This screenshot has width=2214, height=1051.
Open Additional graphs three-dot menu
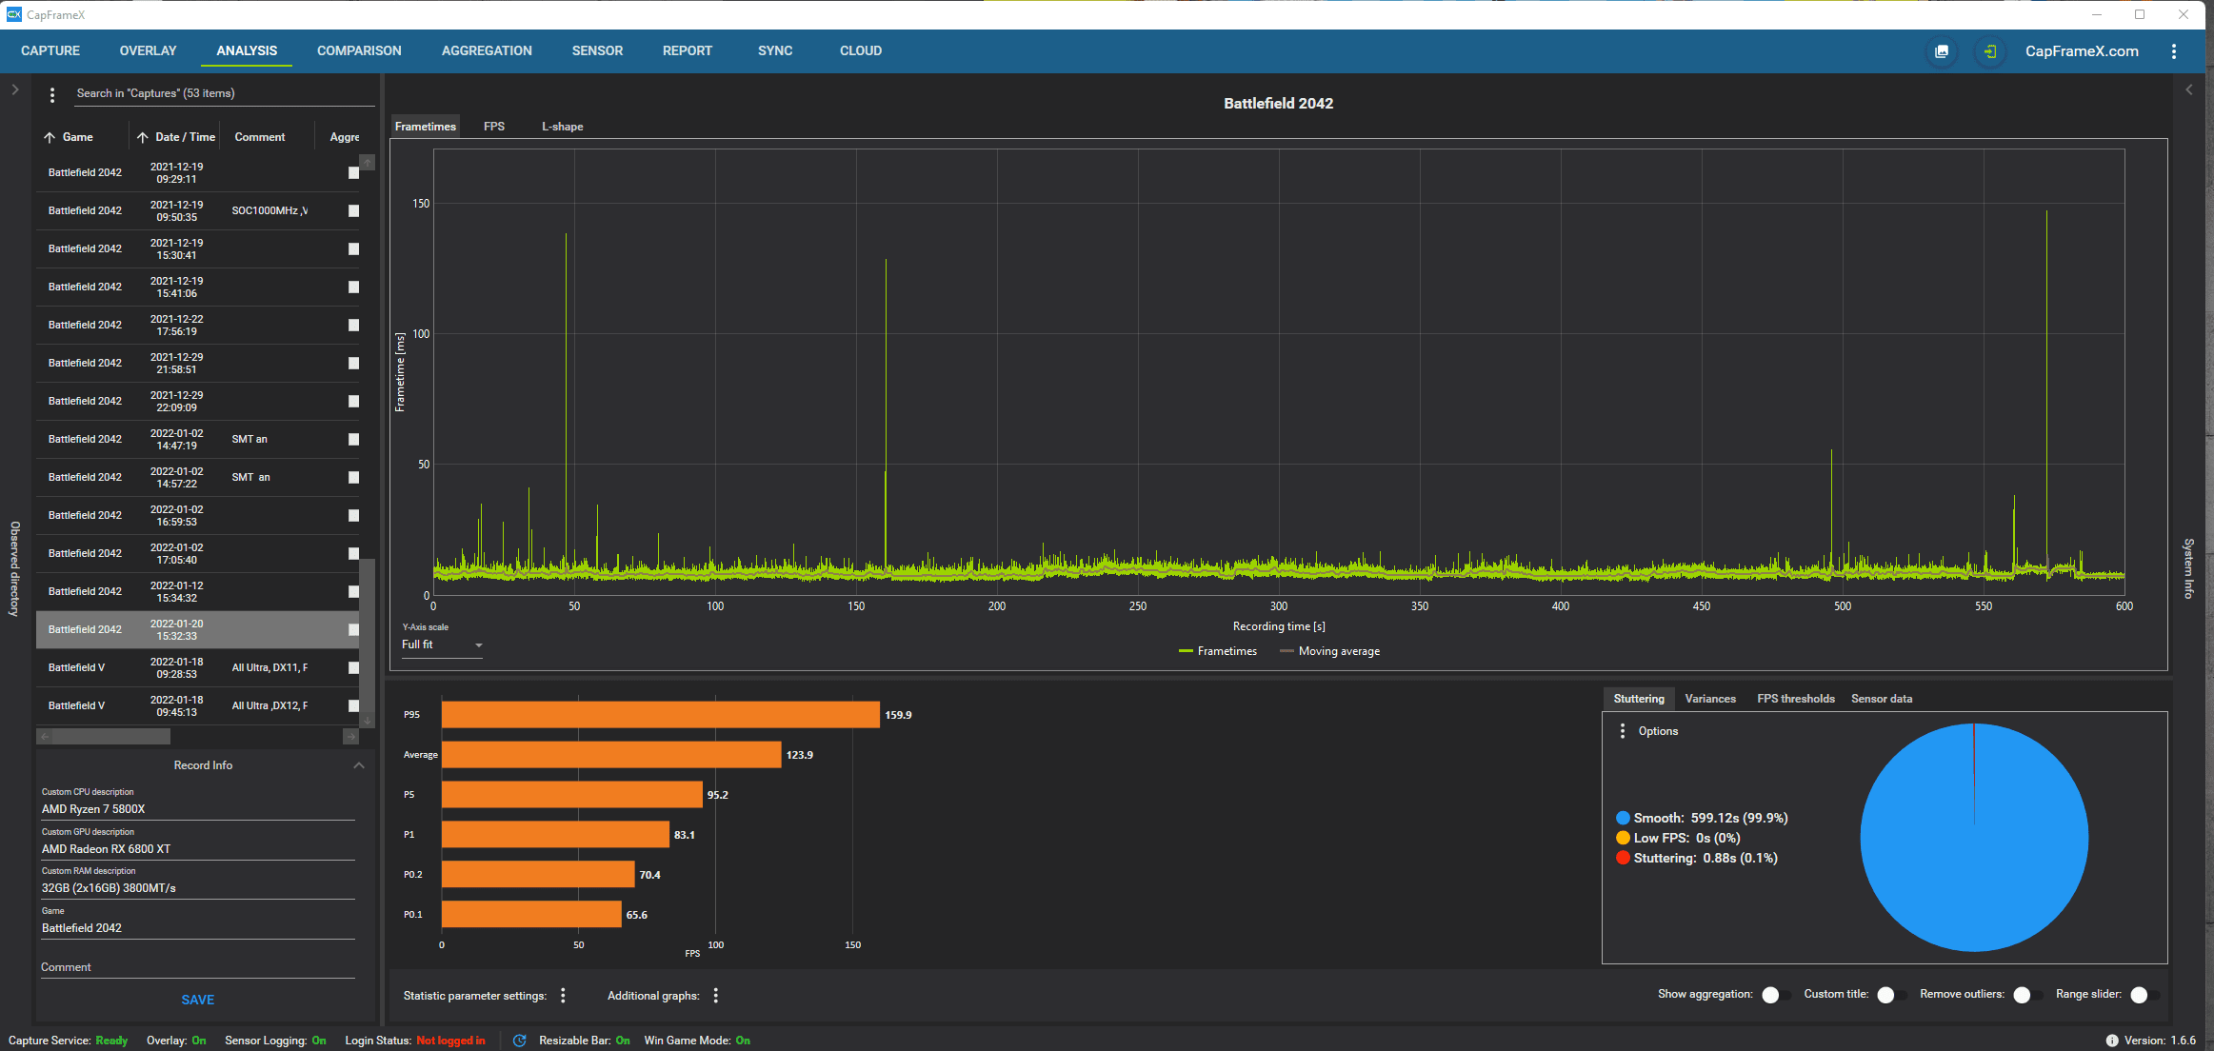coord(716,995)
